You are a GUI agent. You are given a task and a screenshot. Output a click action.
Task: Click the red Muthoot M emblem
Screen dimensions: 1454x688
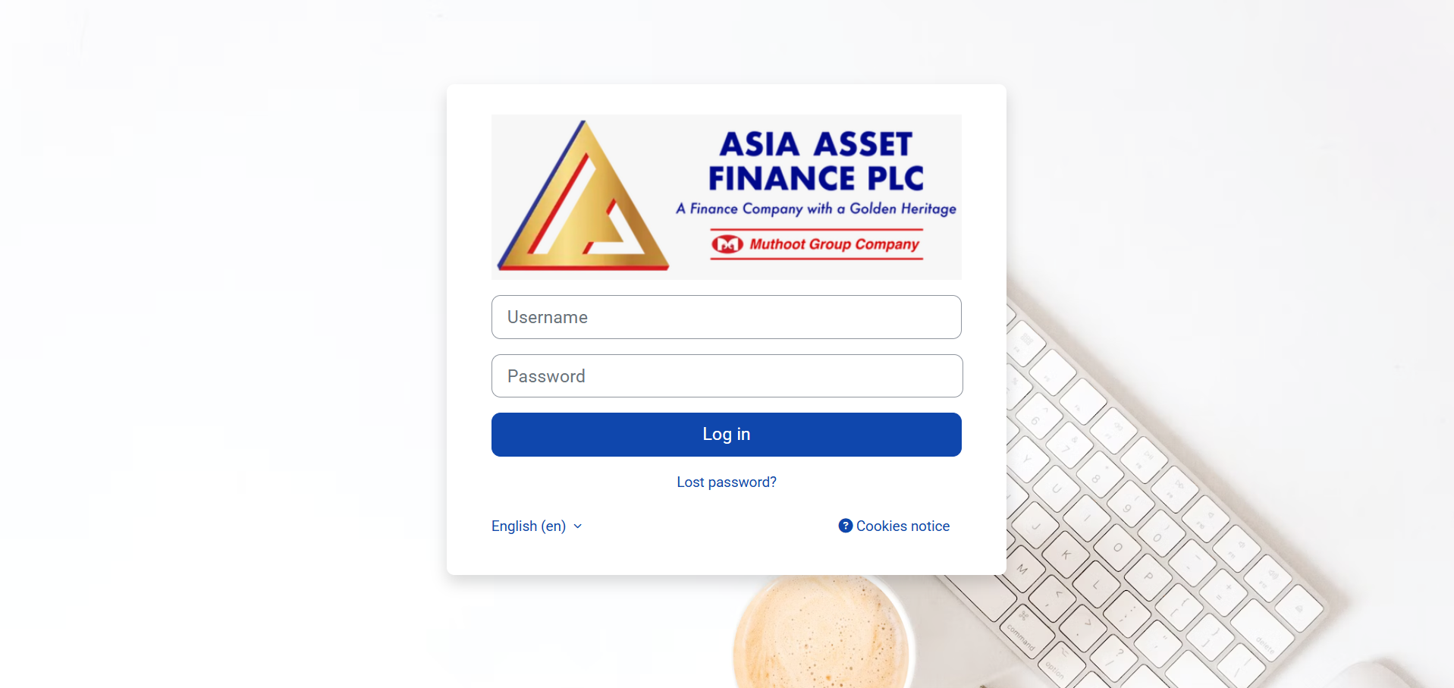(727, 244)
